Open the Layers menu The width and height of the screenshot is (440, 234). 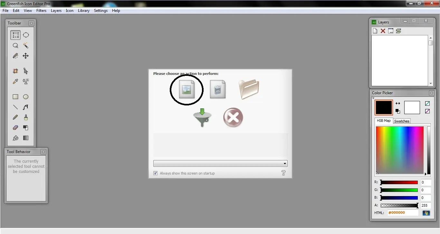point(56,11)
